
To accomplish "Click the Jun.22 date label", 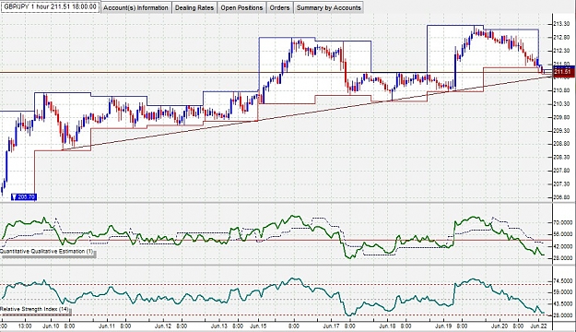I will click(x=538, y=326).
